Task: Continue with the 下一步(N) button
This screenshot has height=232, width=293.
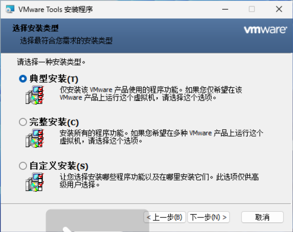Action: click(208, 217)
